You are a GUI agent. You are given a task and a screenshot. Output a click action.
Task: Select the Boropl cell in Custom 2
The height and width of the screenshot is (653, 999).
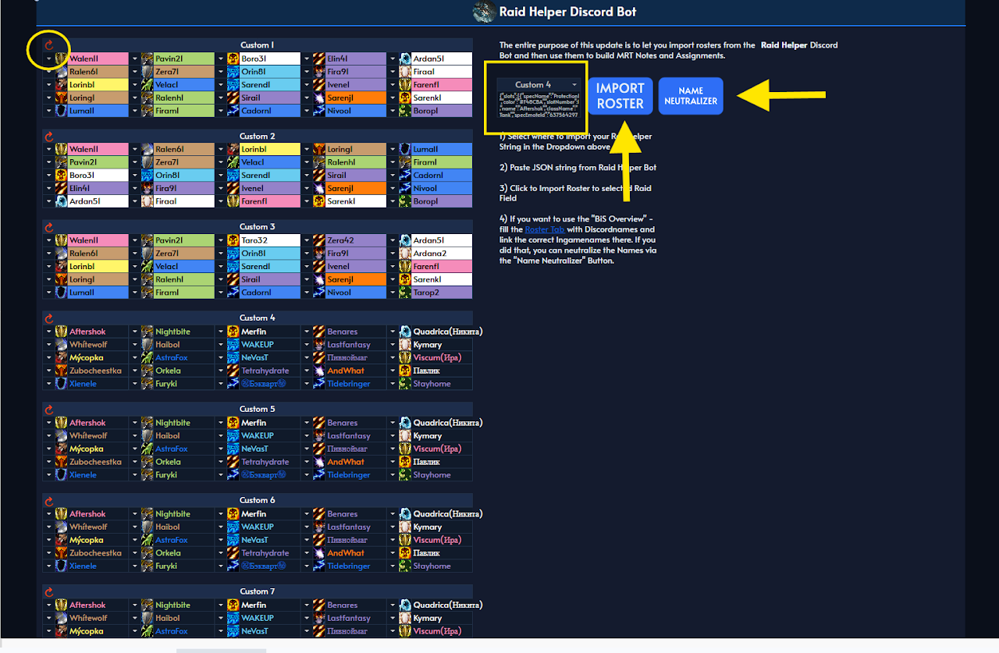[442, 201]
